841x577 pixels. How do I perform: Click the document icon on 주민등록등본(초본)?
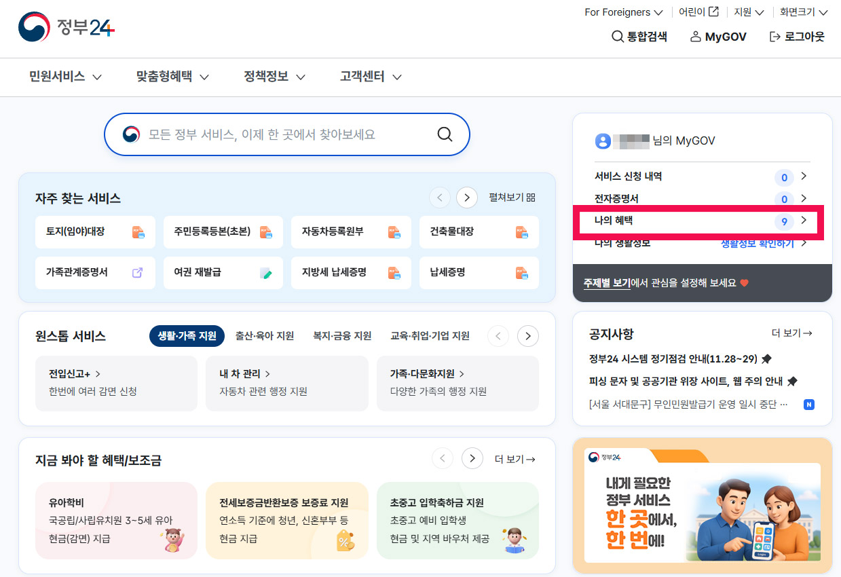267,232
